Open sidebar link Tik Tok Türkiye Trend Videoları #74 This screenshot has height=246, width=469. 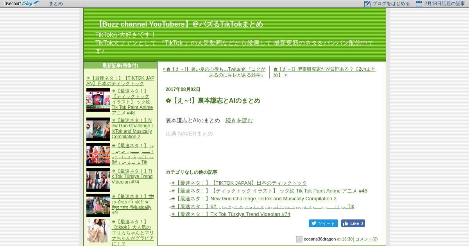(132, 176)
